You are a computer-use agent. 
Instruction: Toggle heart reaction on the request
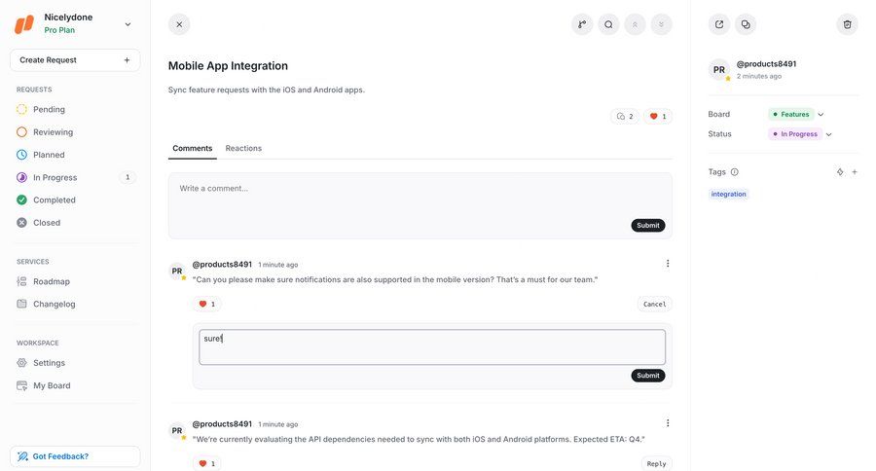click(x=658, y=117)
